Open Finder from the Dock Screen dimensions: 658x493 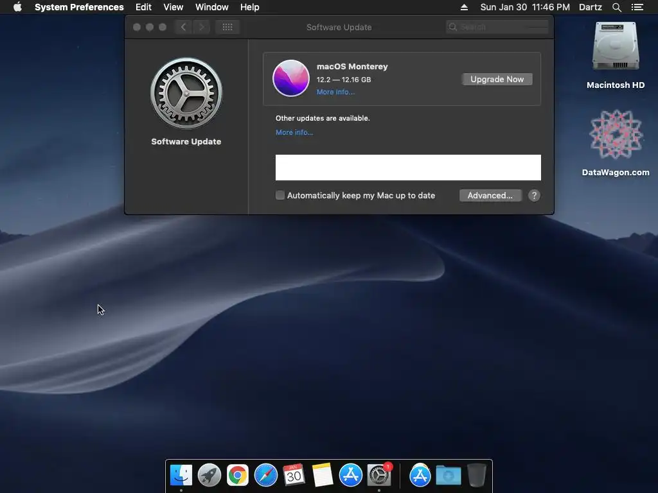181,475
